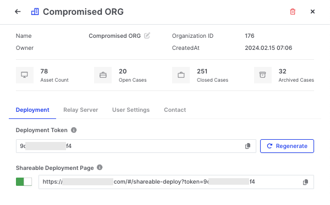This screenshot has height=205, width=330.
Task: Click the Archived Cases archive box icon
Action: 262,75
